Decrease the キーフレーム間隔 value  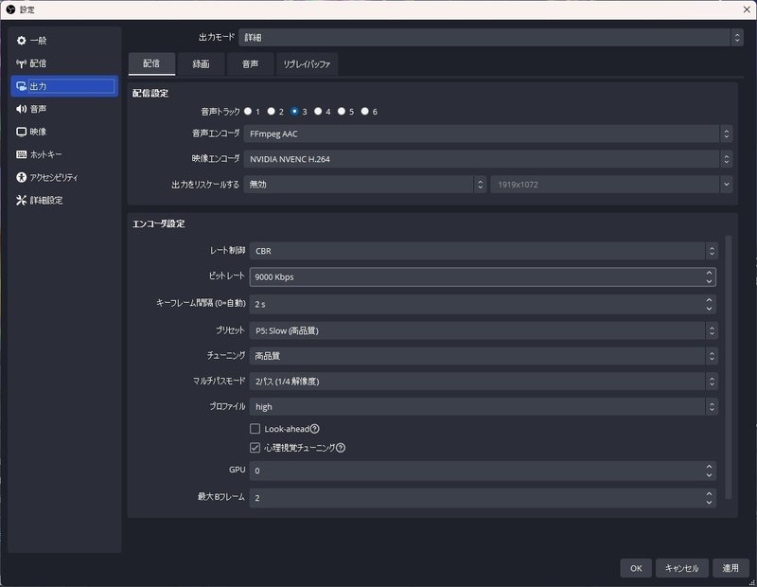(709, 309)
